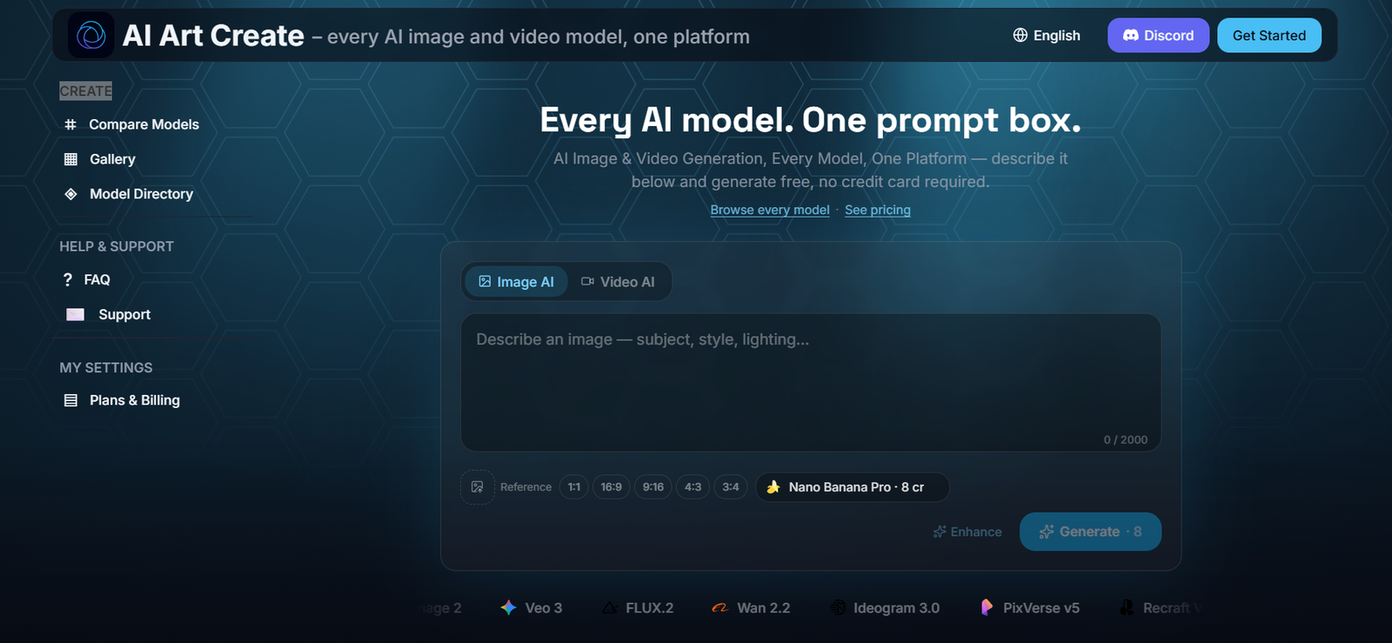Click the HELP & SUPPORT section heading

click(117, 246)
